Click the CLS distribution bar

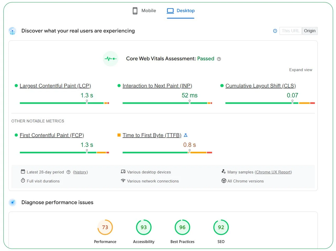[270, 103]
